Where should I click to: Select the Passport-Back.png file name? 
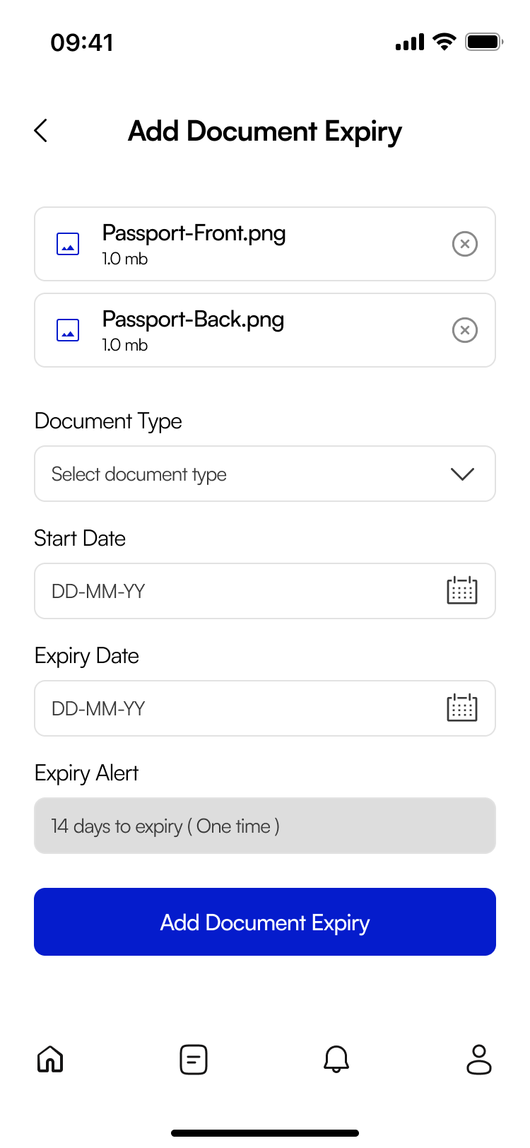193,320
